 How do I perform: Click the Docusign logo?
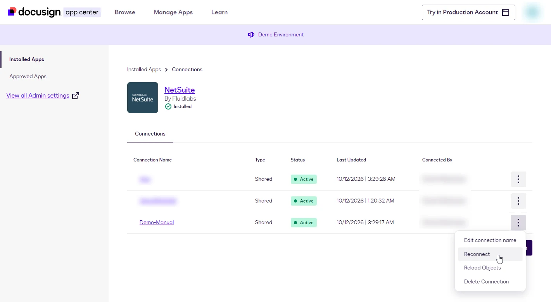[x=35, y=12]
